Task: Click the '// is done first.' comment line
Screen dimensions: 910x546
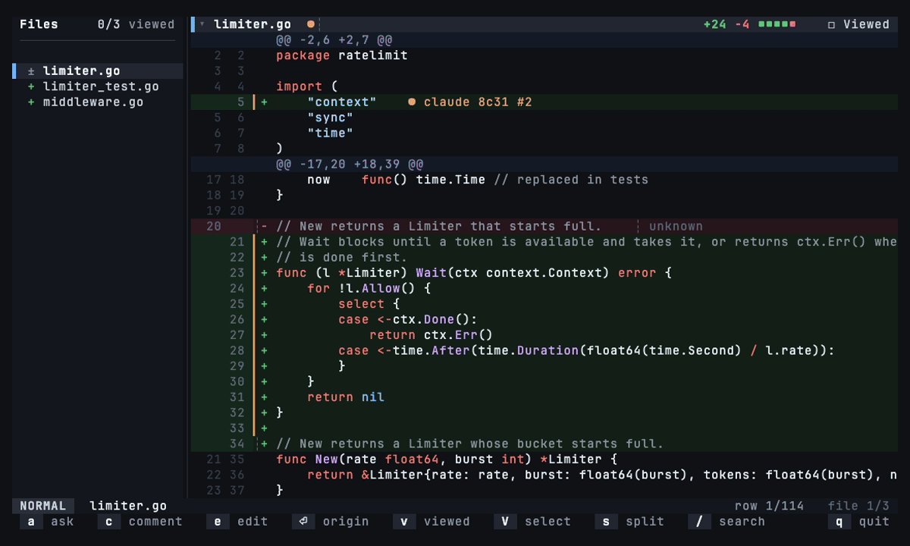Action: 544,257
